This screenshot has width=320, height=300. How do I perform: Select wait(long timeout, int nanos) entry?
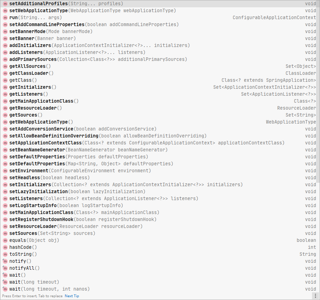[49, 289]
